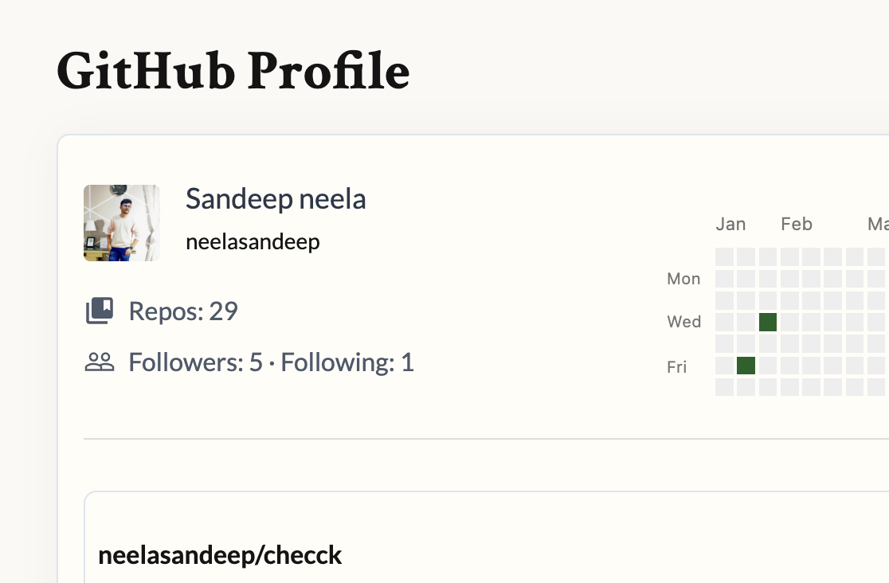The width and height of the screenshot is (889, 583).
Task: Click the Mon weekday label
Action: click(683, 279)
